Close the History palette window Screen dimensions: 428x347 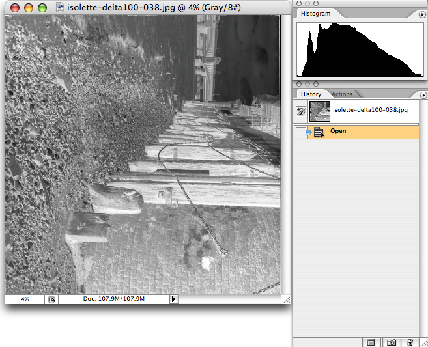299,84
